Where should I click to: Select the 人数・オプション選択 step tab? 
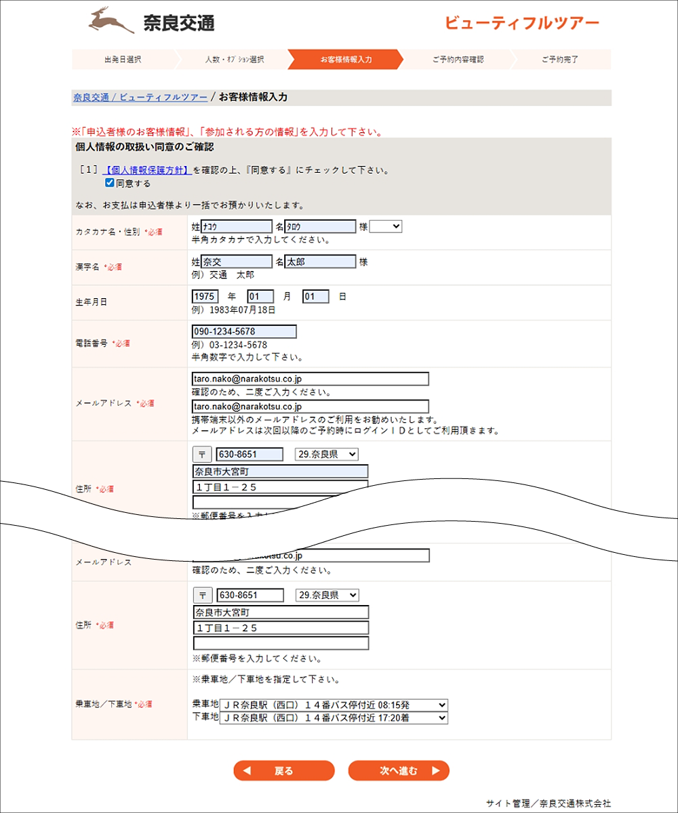tap(234, 59)
